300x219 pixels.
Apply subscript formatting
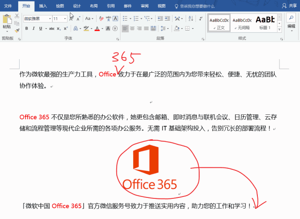point(59,29)
